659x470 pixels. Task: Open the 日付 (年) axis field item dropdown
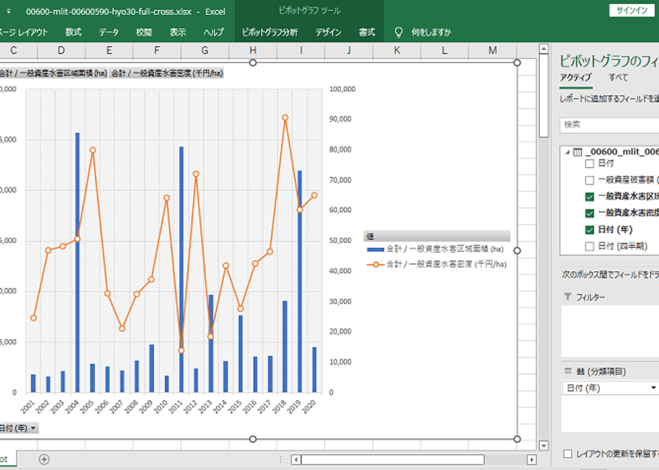pos(653,387)
